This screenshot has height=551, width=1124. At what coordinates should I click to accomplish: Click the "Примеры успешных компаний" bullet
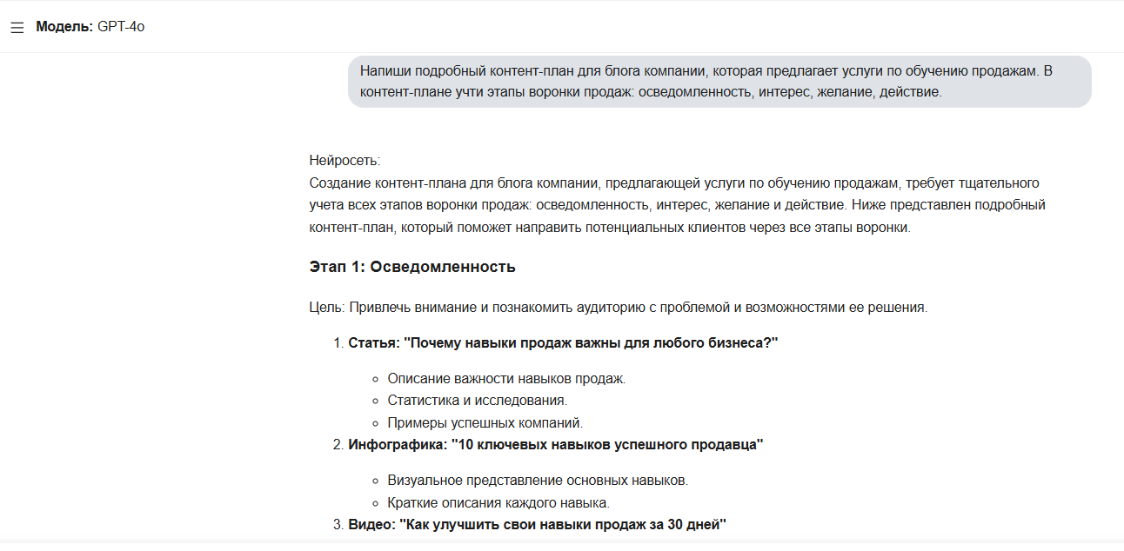point(485,423)
